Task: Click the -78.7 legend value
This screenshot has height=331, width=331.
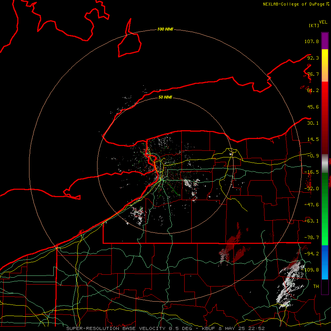Action: click(312, 238)
